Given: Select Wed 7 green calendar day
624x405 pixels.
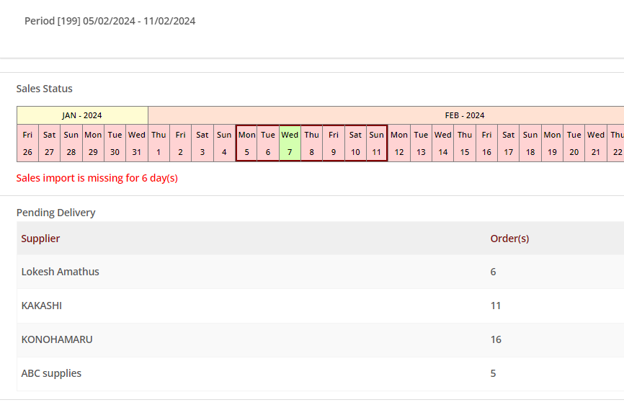Looking at the screenshot, I should (290, 143).
